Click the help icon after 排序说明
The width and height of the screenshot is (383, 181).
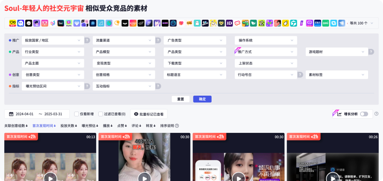point(177,126)
